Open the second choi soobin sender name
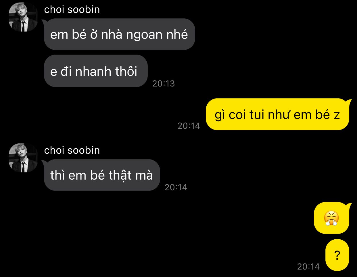The image size is (357, 277). (x=72, y=150)
